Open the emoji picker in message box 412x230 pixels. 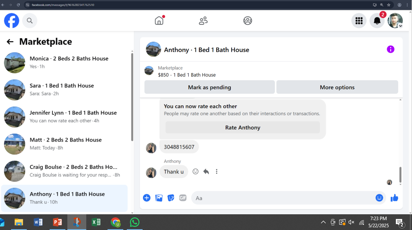pos(379,198)
